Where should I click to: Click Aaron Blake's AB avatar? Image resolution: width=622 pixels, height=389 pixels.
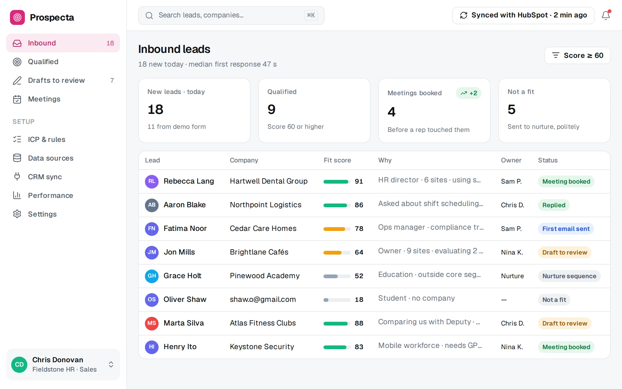152,205
